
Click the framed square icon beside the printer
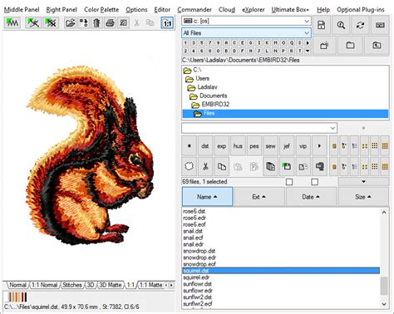pos(124,22)
